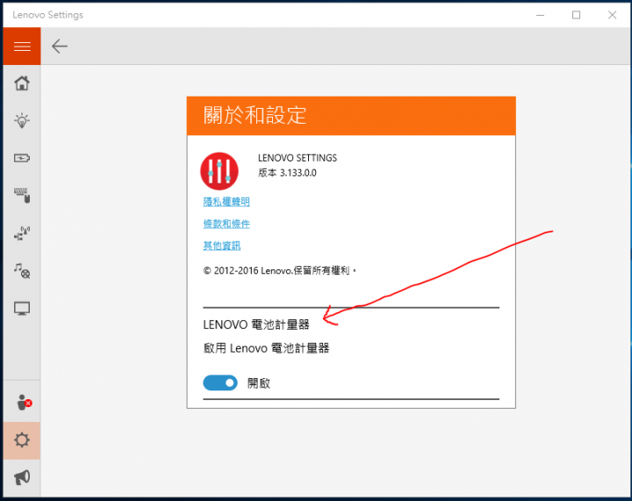Open the 其他資訊 link
The image size is (632, 501).
pos(222,246)
